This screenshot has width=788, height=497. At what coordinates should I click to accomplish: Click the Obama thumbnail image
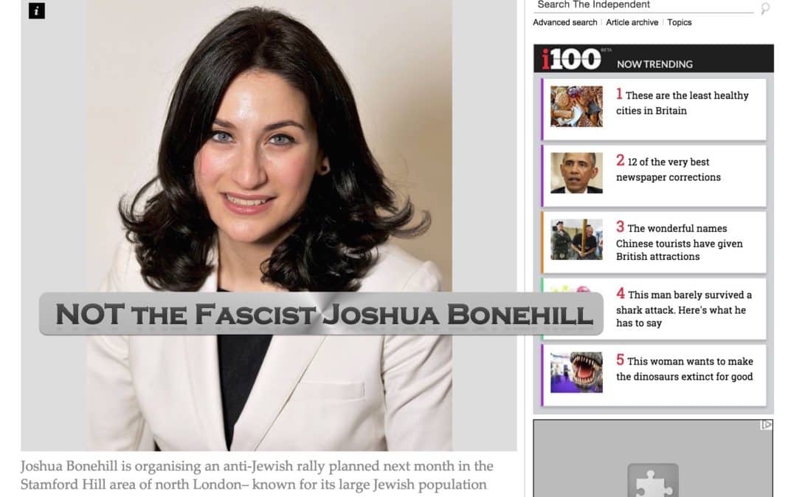click(x=576, y=173)
